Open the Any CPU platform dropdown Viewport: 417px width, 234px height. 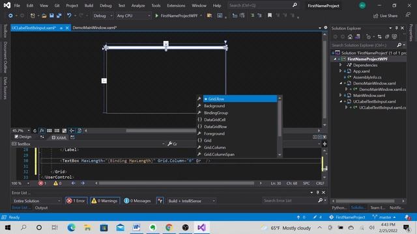(x=133, y=16)
